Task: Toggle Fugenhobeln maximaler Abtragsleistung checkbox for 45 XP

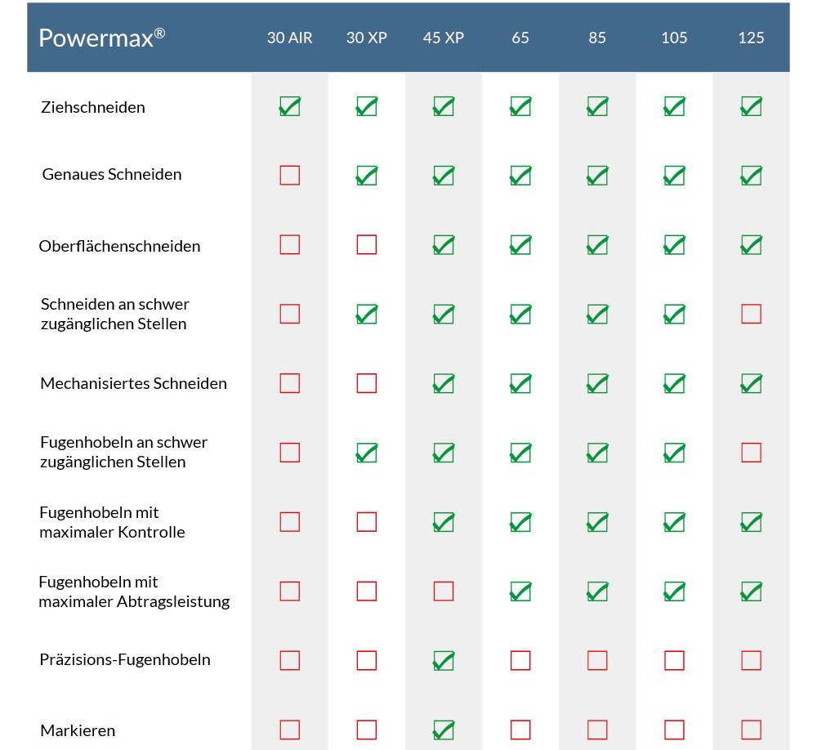Action: click(444, 591)
